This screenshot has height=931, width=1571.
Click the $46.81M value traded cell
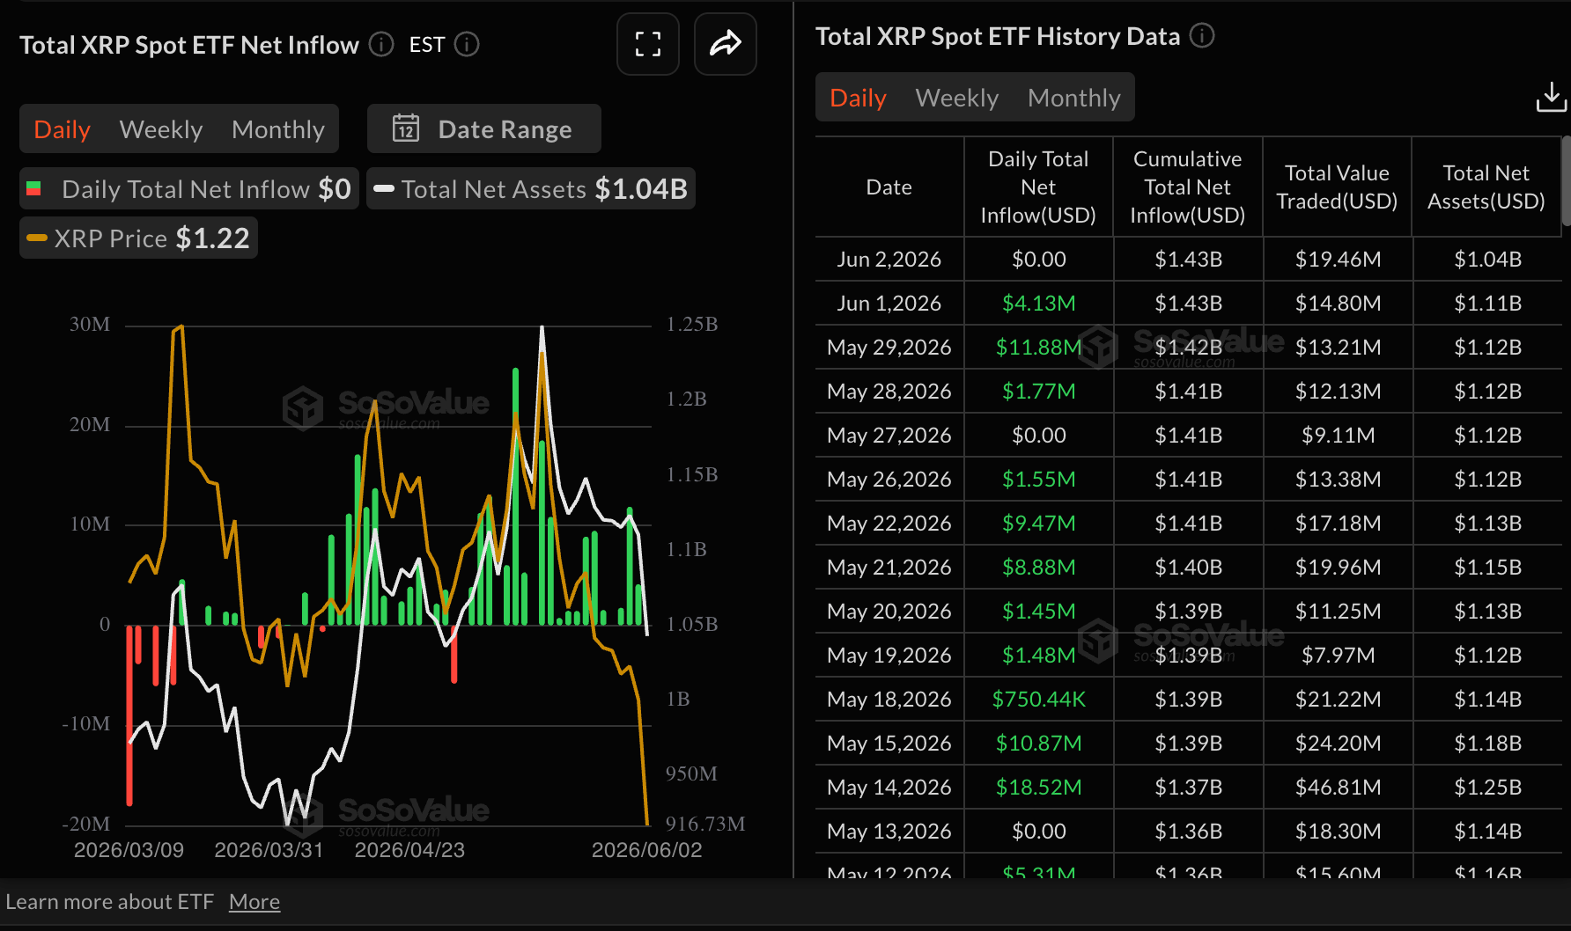1339,787
